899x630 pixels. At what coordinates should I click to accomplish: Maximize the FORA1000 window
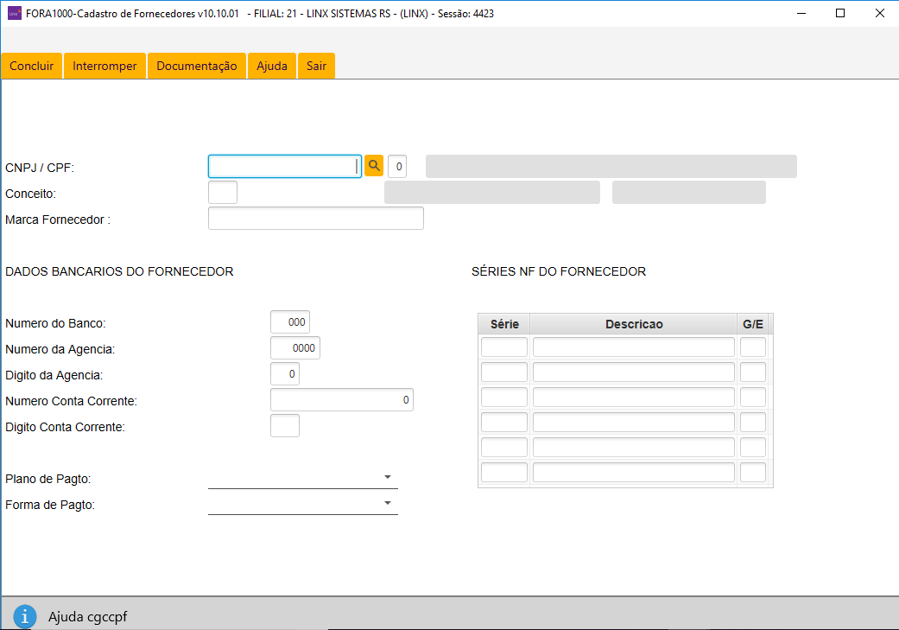[x=840, y=13]
